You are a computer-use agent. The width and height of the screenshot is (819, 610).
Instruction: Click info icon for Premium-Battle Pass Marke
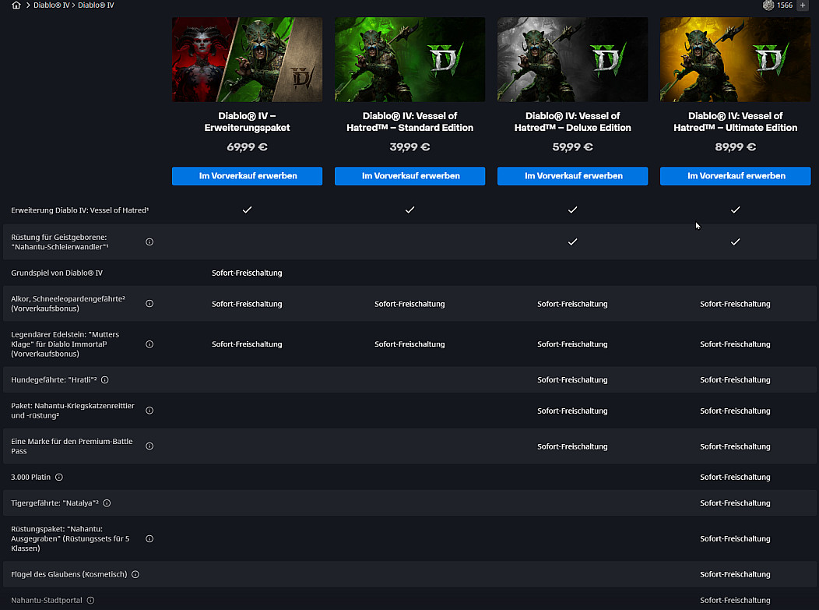click(x=149, y=446)
